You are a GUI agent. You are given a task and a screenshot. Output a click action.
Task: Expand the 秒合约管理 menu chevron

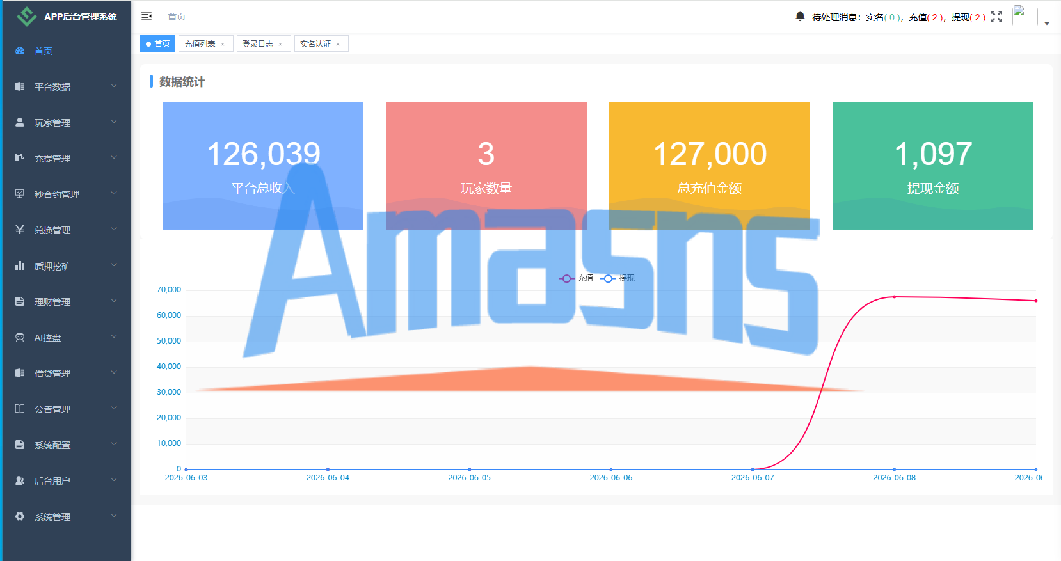click(x=114, y=193)
